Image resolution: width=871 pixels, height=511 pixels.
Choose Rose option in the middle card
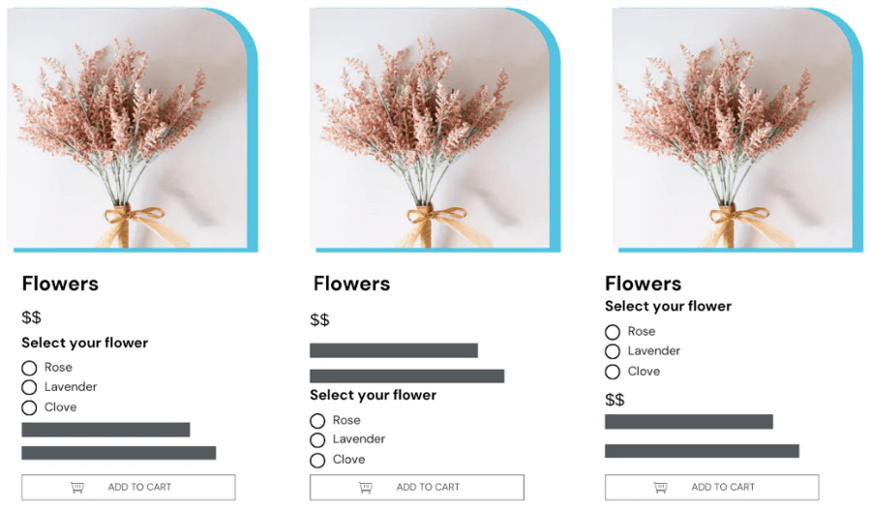click(317, 421)
